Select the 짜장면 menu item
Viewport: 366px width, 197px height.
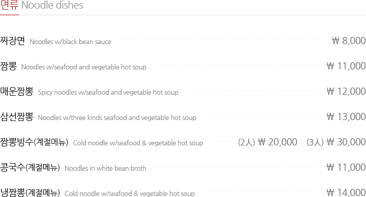[13, 41]
